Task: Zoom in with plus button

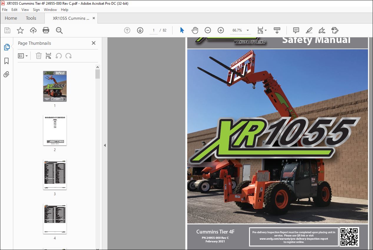Action: (221, 30)
